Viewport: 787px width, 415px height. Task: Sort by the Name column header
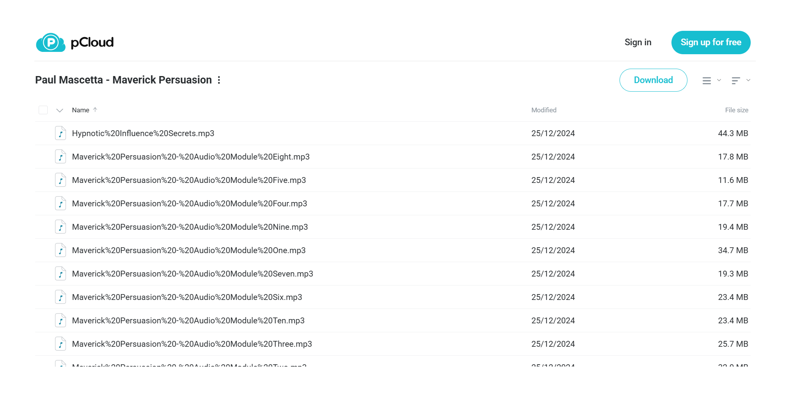[80, 110]
